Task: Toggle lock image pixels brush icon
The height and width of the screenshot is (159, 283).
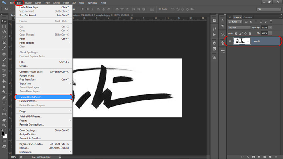Action: point(241,33)
